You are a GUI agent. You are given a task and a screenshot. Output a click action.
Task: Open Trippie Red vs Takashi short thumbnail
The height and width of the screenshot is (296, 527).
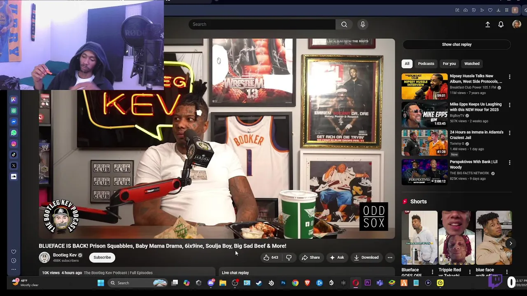coord(457,238)
